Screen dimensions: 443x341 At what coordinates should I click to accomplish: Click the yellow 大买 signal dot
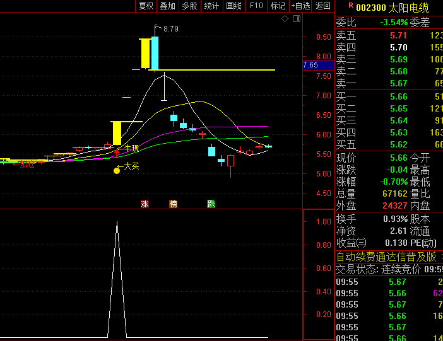pyautogui.click(x=117, y=170)
